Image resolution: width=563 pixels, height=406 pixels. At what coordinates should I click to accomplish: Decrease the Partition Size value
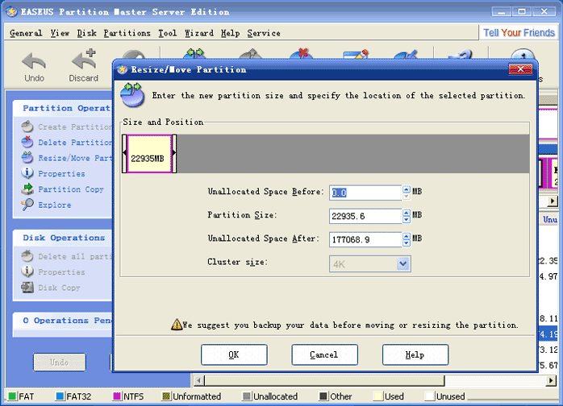(406, 219)
